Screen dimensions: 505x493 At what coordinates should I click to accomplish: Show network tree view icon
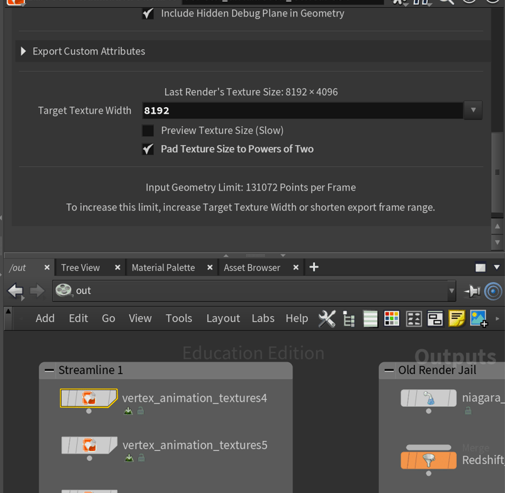tap(349, 319)
